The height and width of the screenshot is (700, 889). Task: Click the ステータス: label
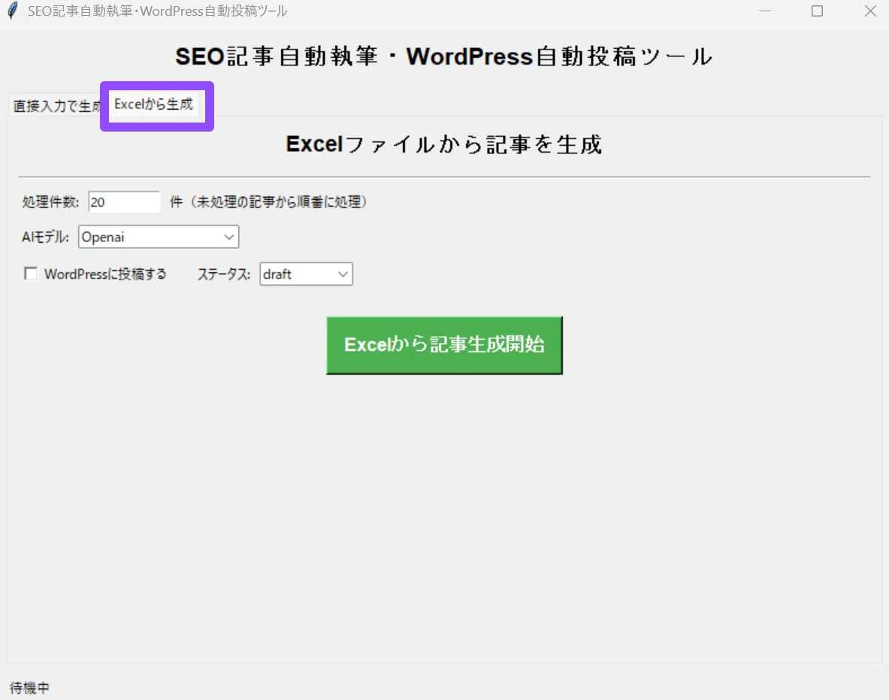pos(224,274)
